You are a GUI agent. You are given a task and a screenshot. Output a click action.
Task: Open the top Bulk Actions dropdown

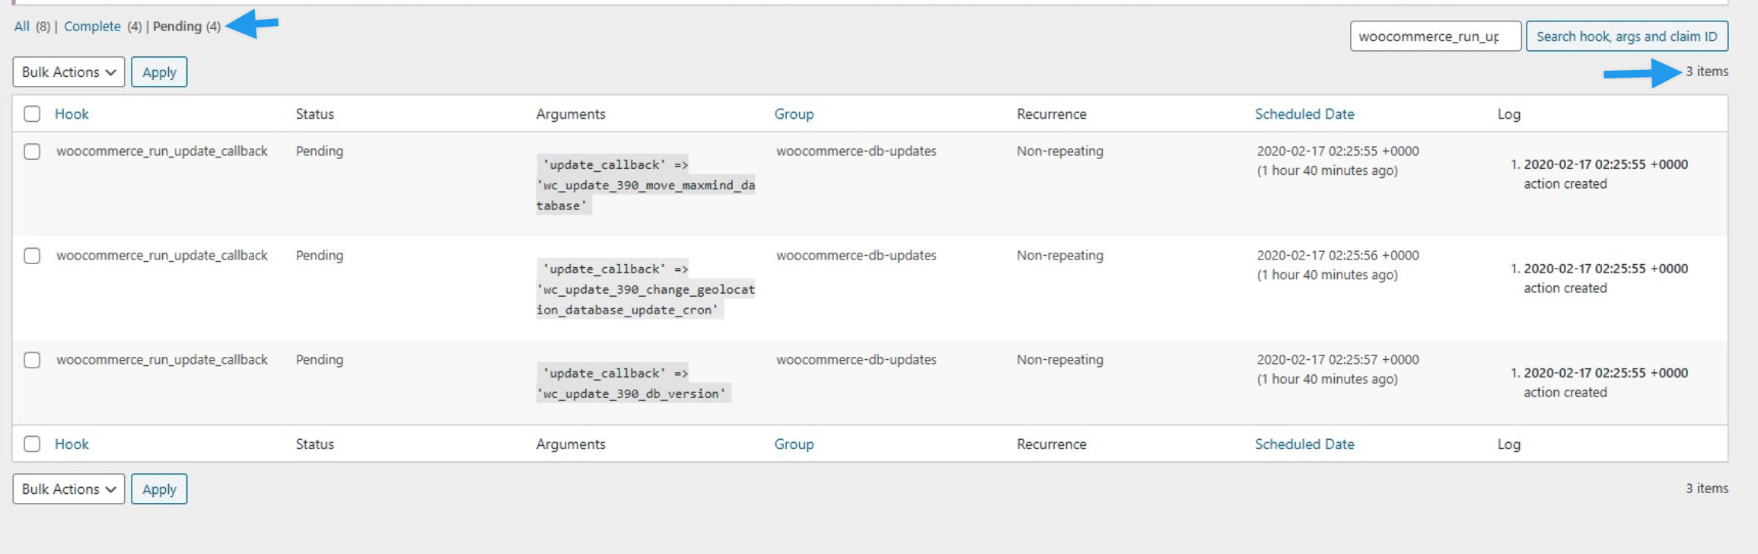pyautogui.click(x=68, y=72)
